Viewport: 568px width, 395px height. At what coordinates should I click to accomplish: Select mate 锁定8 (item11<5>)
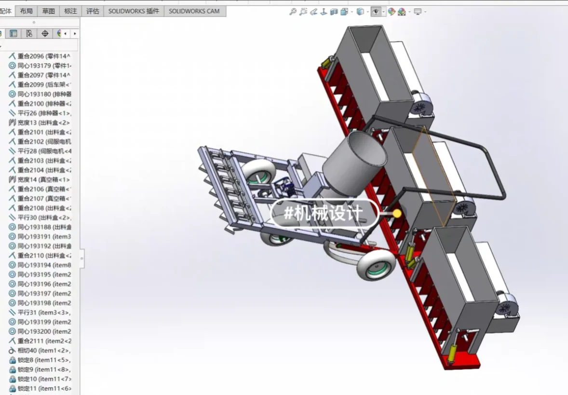(x=39, y=360)
